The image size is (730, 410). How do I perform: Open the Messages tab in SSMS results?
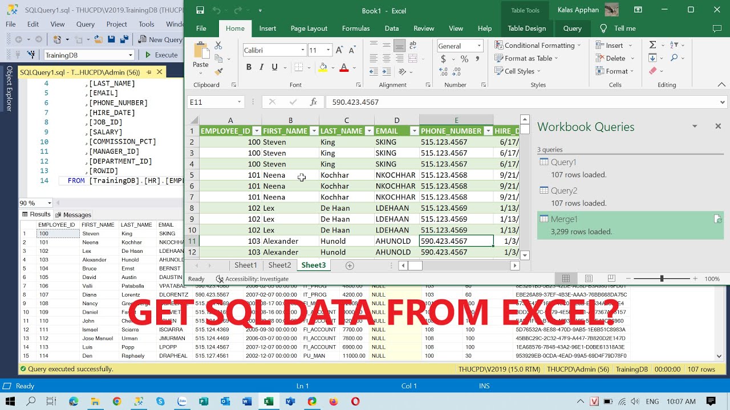(x=73, y=215)
